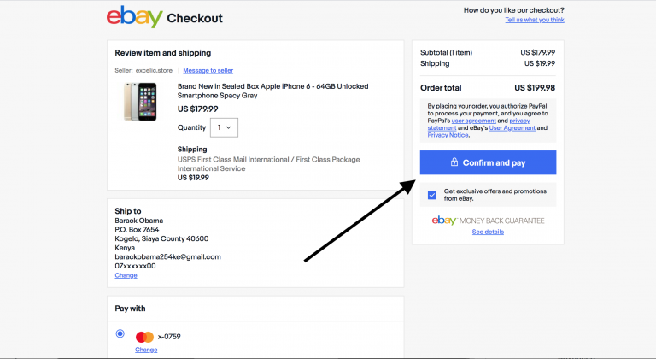Open See details for money back guarantee

coord(488,232)
